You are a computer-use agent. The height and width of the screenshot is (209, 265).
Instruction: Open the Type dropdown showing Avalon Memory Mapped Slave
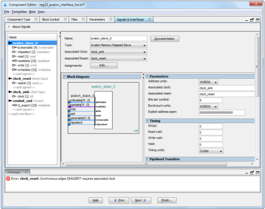point(118,45)
